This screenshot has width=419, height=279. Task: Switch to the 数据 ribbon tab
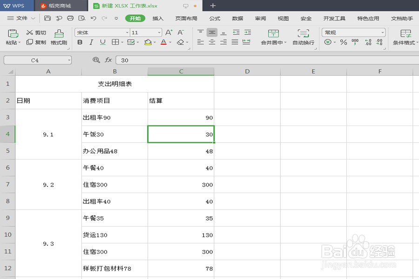(237, 18)
